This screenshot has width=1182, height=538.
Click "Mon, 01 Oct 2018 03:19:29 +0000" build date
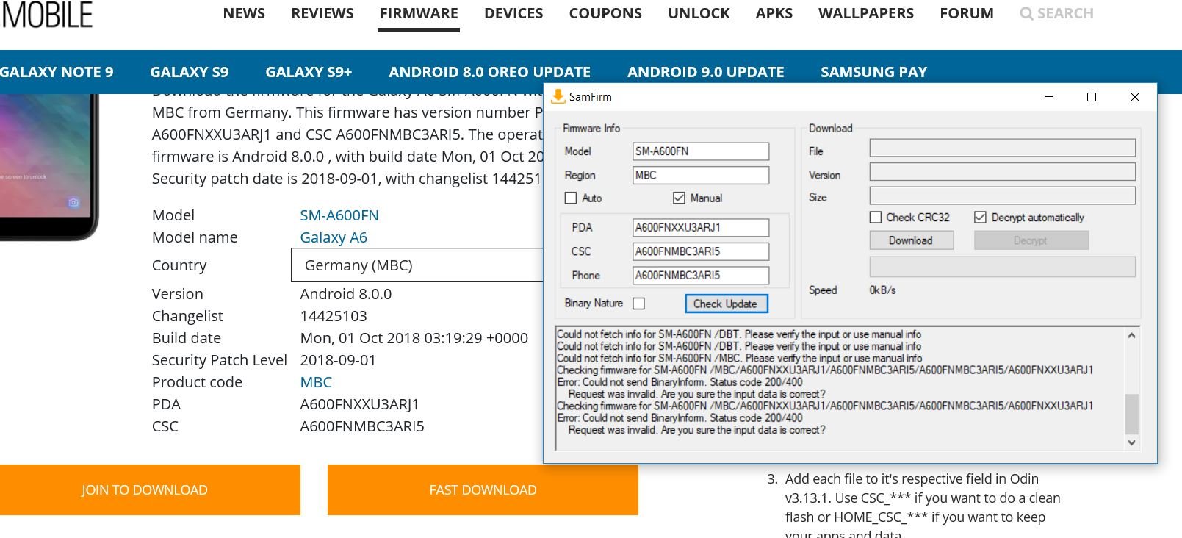tap(414, 338)
